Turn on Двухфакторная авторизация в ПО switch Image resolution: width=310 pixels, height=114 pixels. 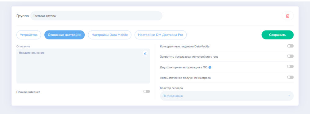(x=290, y=67)
